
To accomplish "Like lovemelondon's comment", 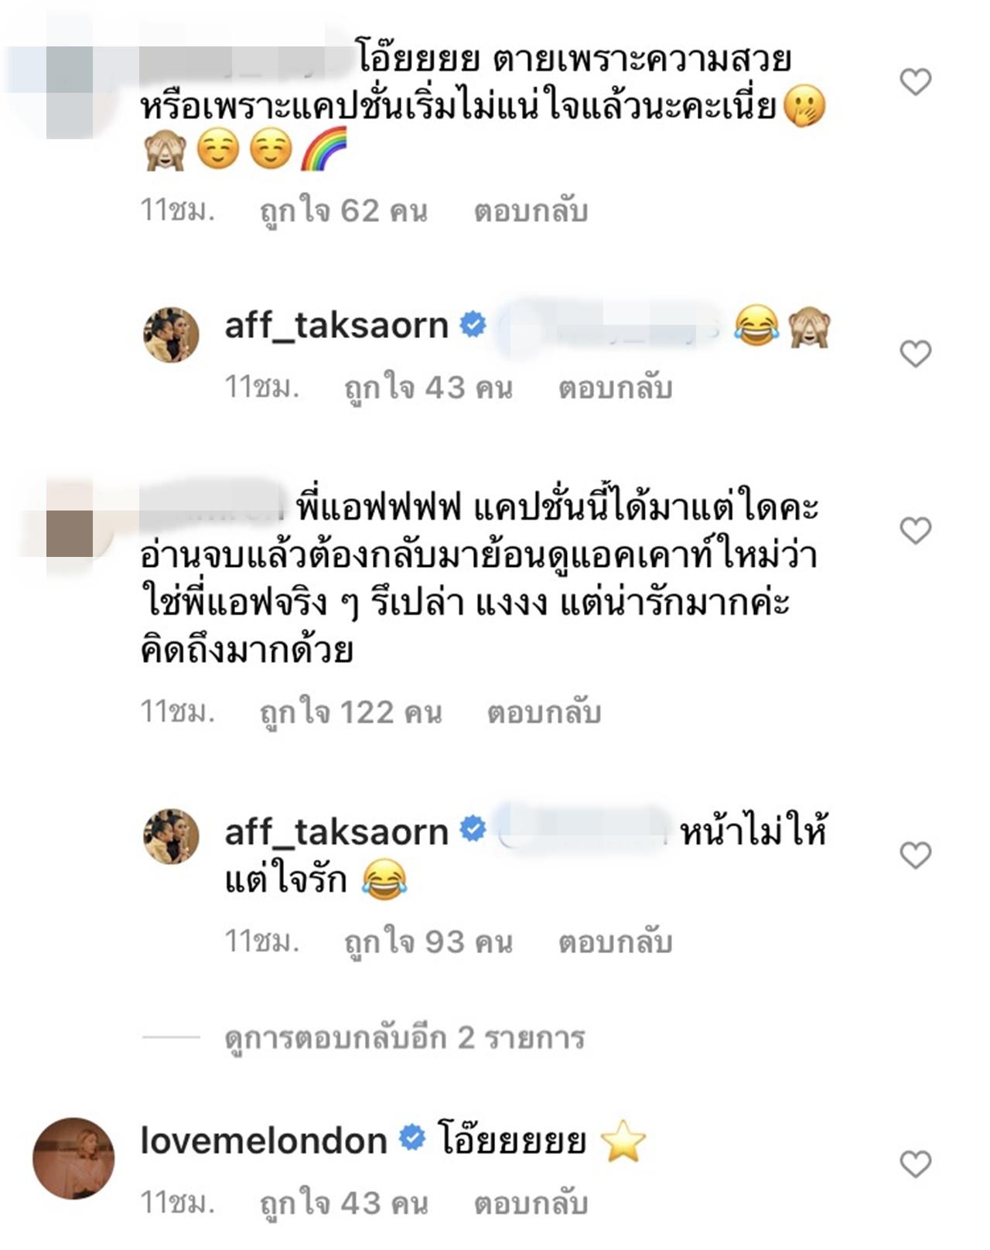I will coord(916,1163).
